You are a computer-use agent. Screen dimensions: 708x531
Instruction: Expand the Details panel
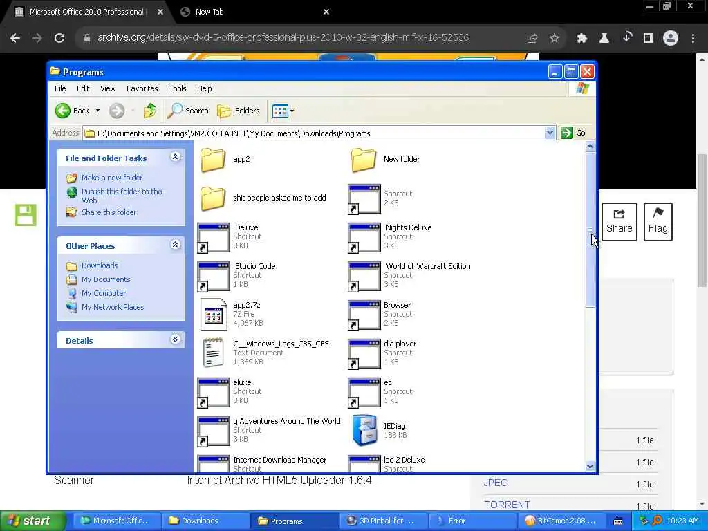[175, 339]
